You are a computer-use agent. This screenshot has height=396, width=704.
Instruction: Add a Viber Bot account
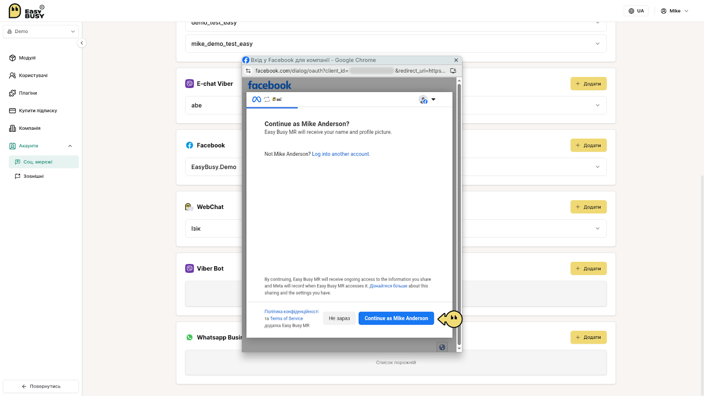pos(588,268)
